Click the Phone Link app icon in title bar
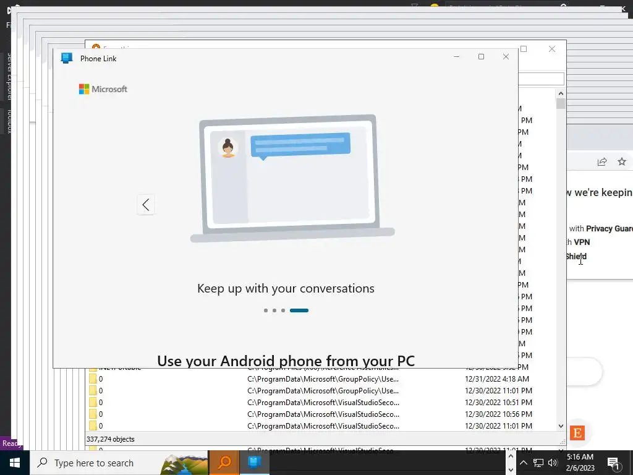 tap(67, 58)
